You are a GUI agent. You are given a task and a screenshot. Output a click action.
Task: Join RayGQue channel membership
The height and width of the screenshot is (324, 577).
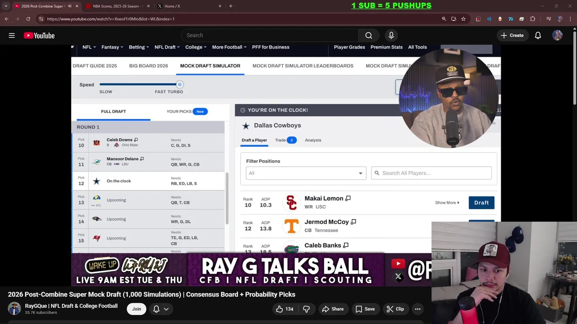click(137, 309)
